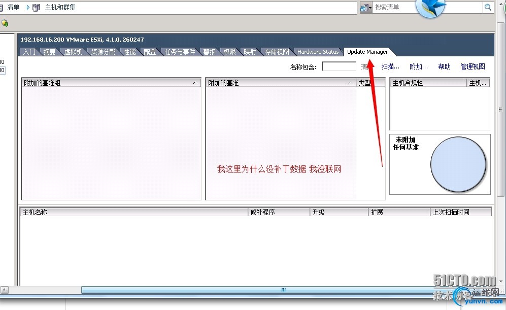Open 管理视图 link
Image resolution: width=506 pixels, height=310 pixels.
(473, 66)
